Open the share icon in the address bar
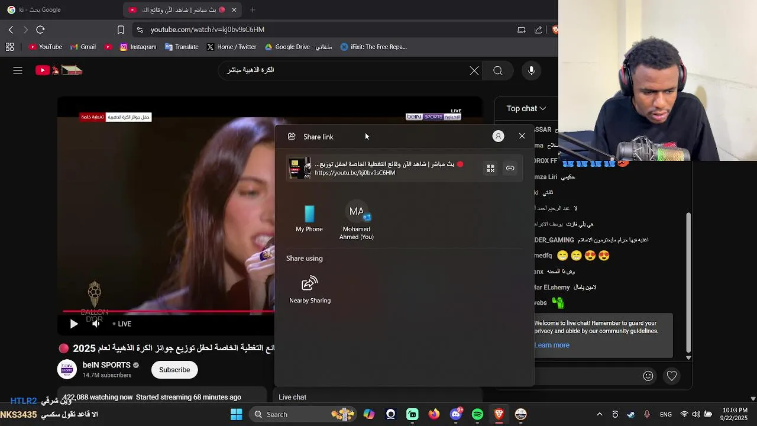757x426 pixels. (x=538, y=30)
